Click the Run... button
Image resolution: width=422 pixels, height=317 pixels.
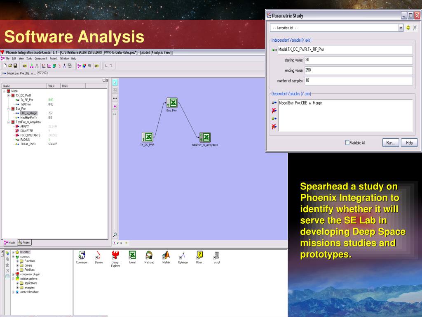click(391, 142)
